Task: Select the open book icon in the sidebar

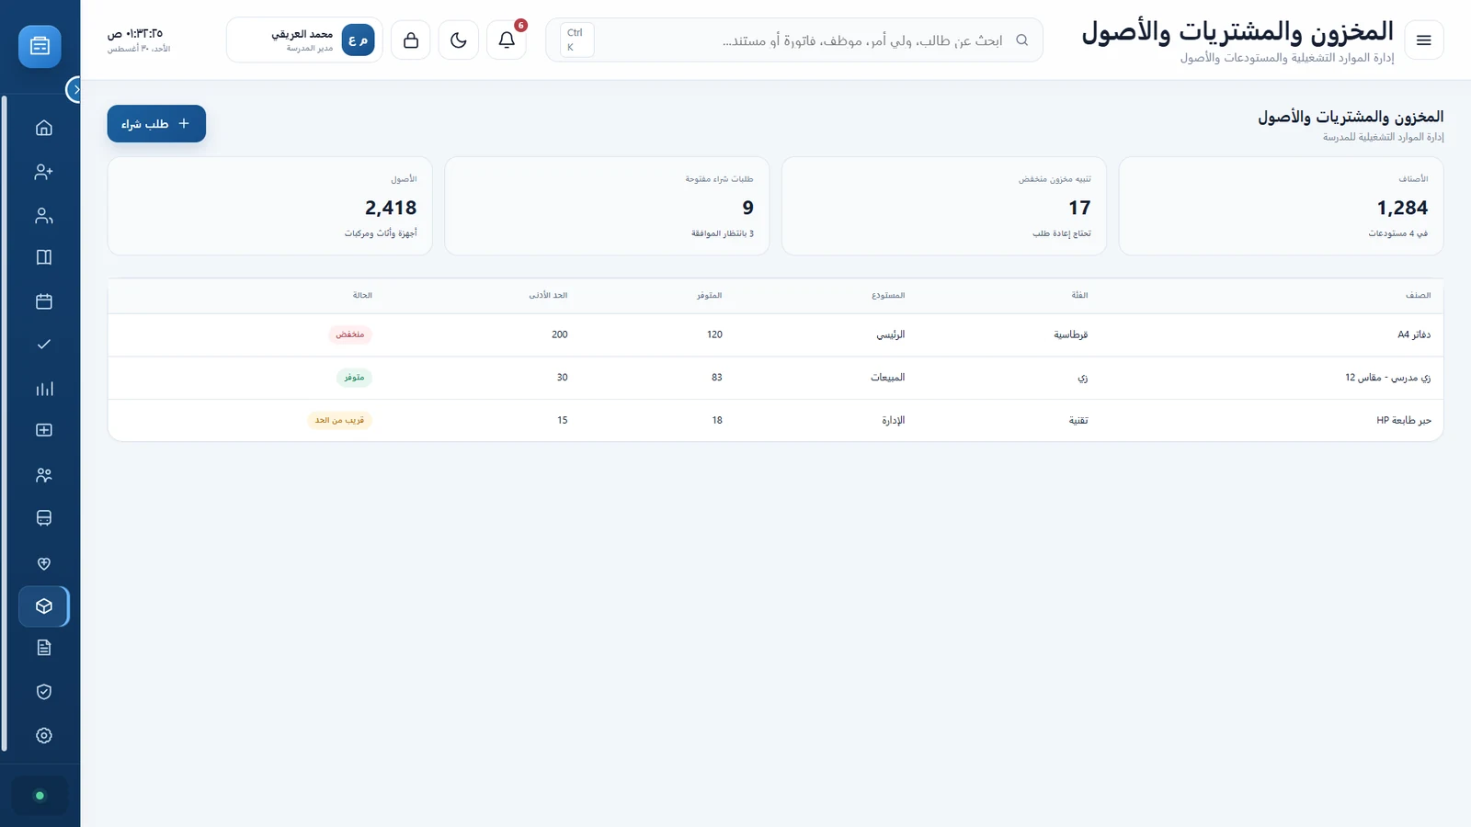Action: [x=43, y=257]
